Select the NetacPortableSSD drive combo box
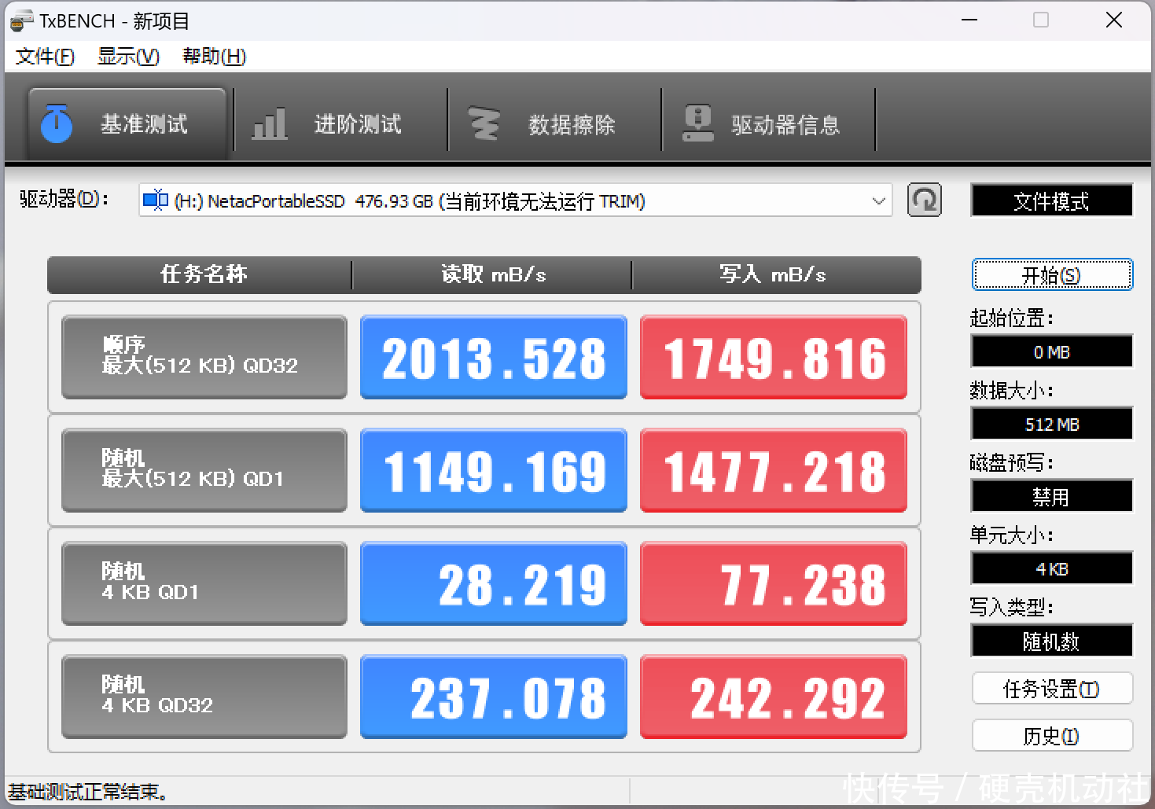This screenshot has height=809, width=1155. (515, 200)
